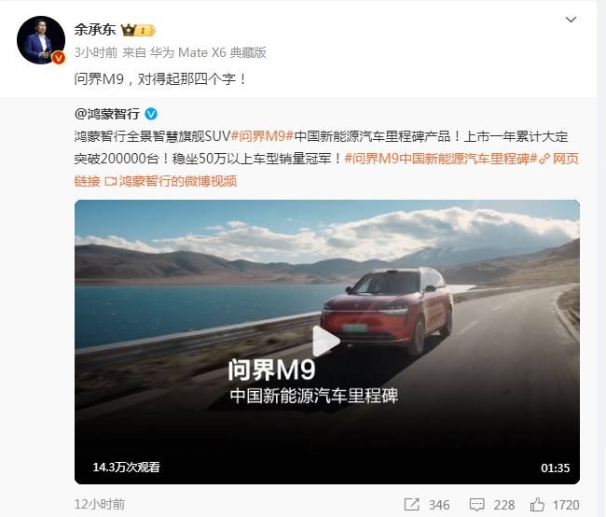This screenshot has width=606, height=517.
Task: Open 鸿蒙智行的微博视频 video link
Action: coord(171,181)
